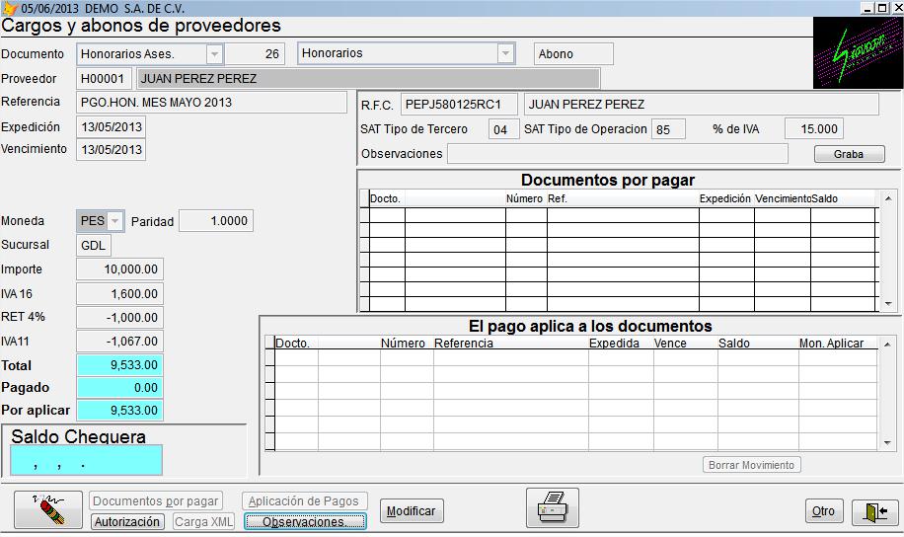The width and height of the screenshot is (904, 537).
Task: Click the Sucursal field GDL
Action: (x=94, y=245)
